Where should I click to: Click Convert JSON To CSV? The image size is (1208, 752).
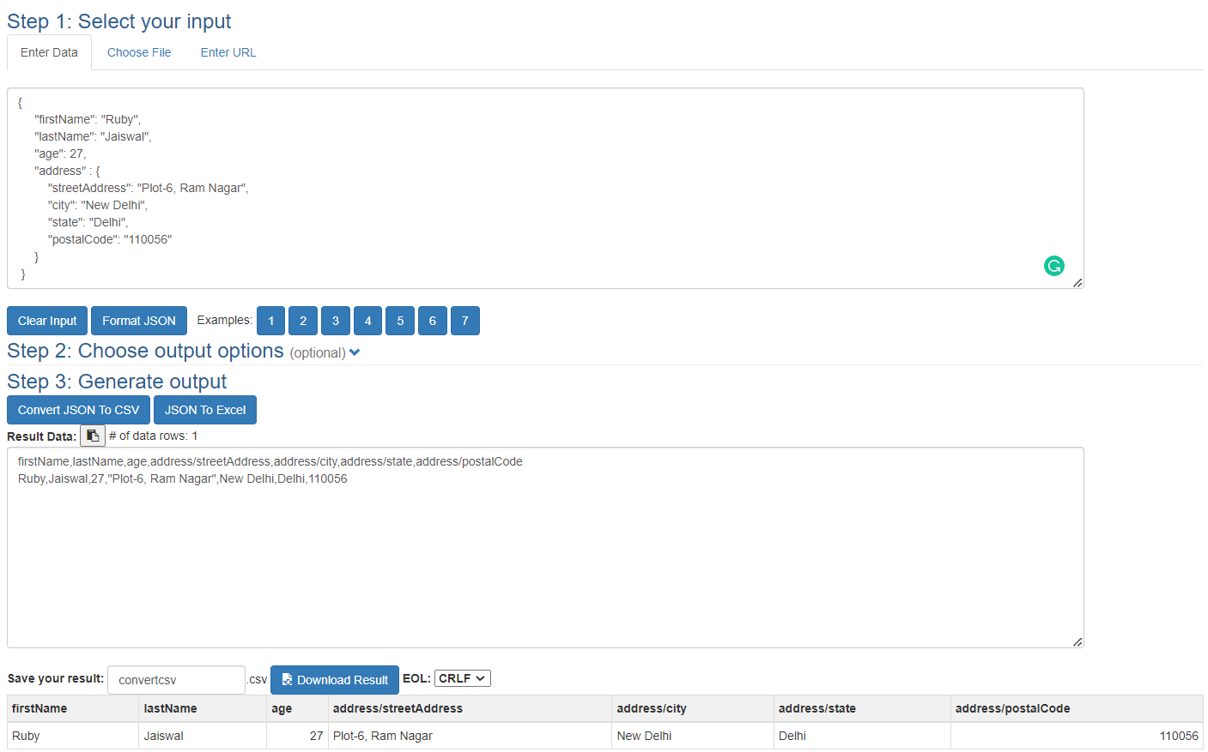click(78, 410)
